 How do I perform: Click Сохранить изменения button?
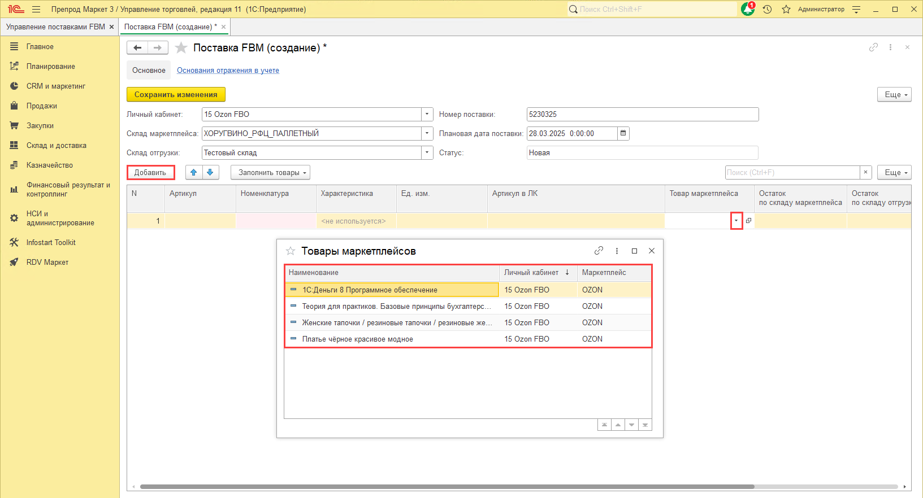(176, 95)
